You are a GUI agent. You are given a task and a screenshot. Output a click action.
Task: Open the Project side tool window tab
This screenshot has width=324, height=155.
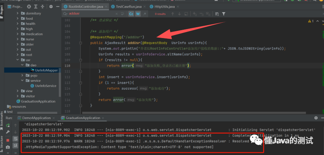[2, 12]
